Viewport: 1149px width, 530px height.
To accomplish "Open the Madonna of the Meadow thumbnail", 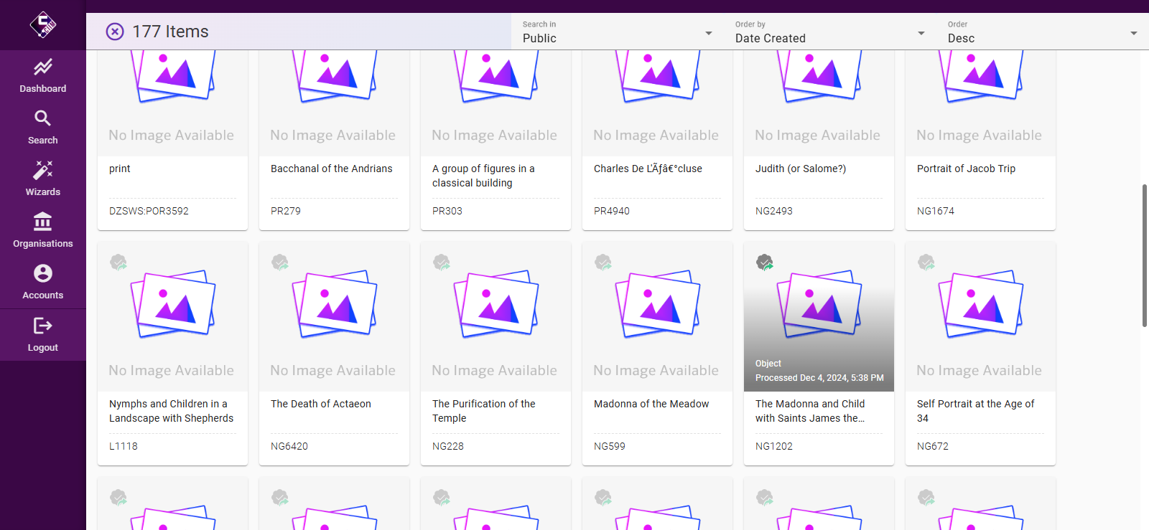I will tap(657, 317).
